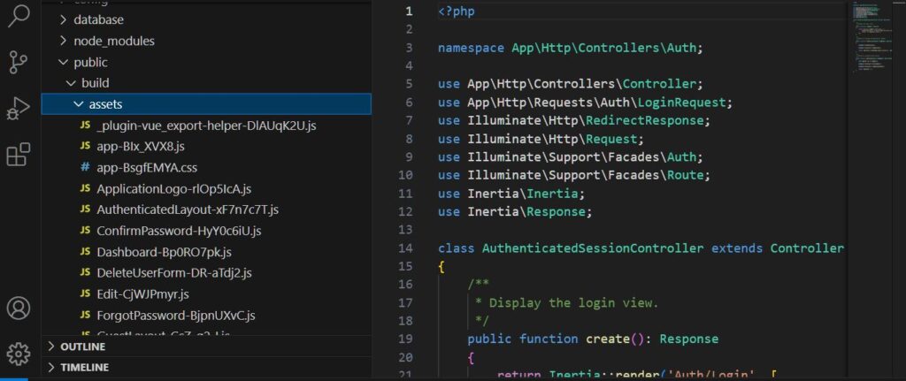Open the Extensions view
Image resolution: width=906 pixels, height=381 pixels.
click(18, 155)
